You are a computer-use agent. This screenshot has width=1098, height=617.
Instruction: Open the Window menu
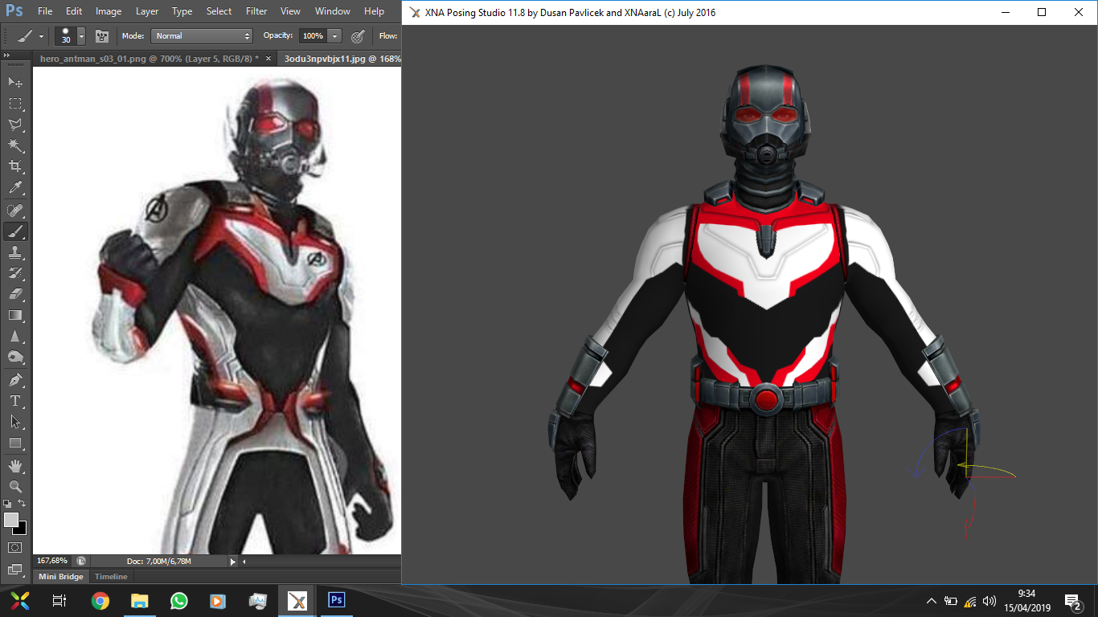coord(333,11)
